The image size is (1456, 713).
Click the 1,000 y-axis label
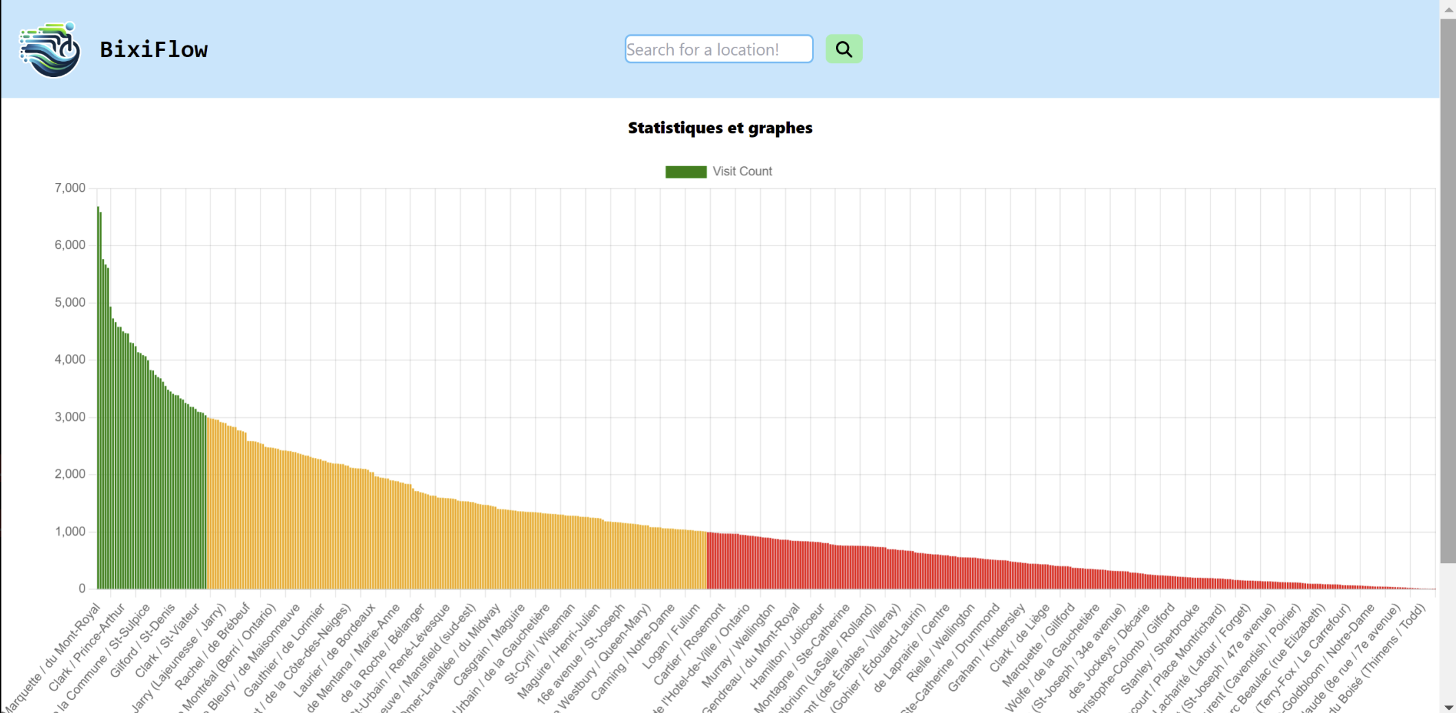coord(70,531)
